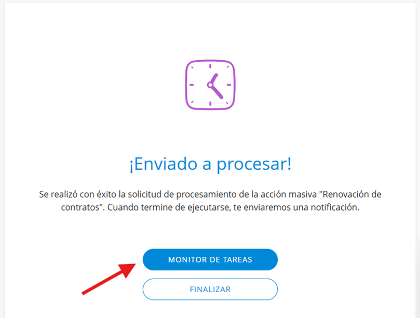Click the "Renovación de" quoted text
Viewport: 420px width, 318px height.
coord(350,194)
